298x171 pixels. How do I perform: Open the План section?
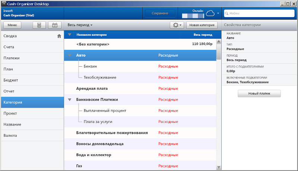pyautogui.click(x=32, y=69)
